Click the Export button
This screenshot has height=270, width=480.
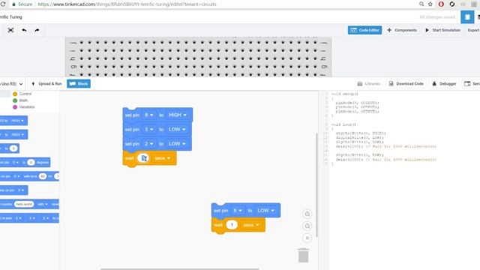473,30
